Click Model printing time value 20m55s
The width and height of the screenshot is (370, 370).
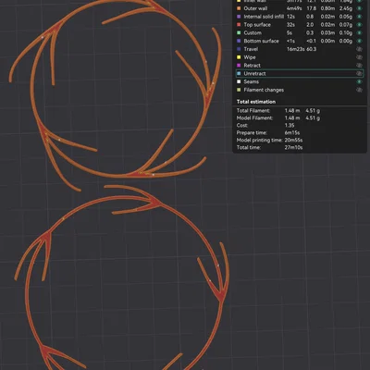(293, 140)
